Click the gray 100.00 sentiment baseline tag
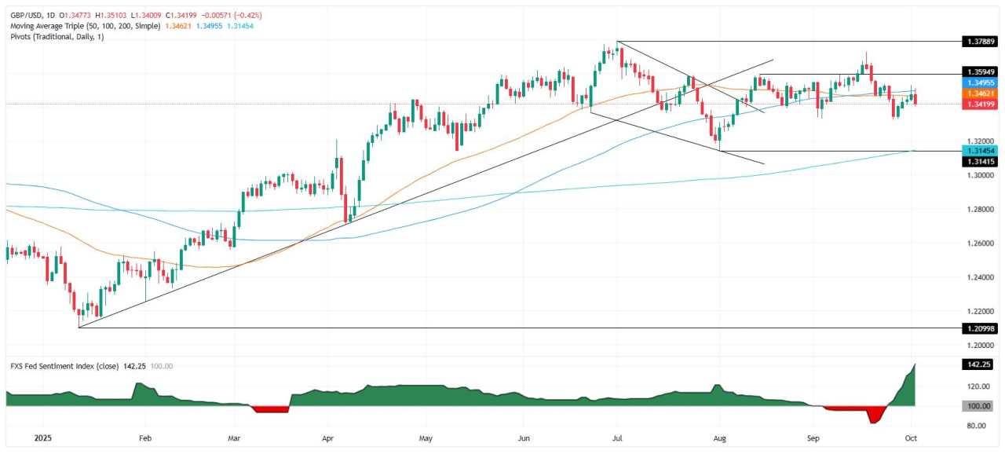 click(982, 406)
